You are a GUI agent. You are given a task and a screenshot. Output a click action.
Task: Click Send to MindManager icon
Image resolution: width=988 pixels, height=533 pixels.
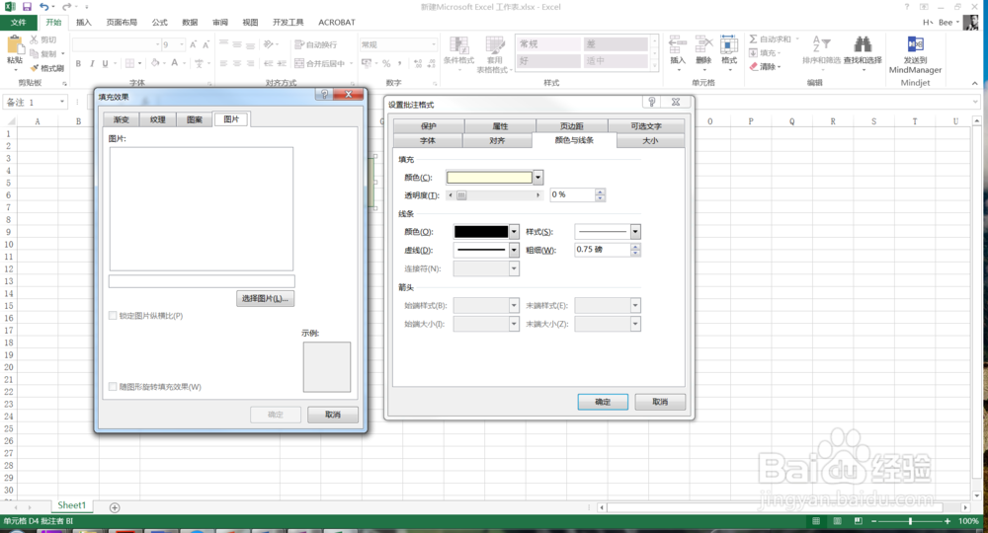tap(915, 44)
